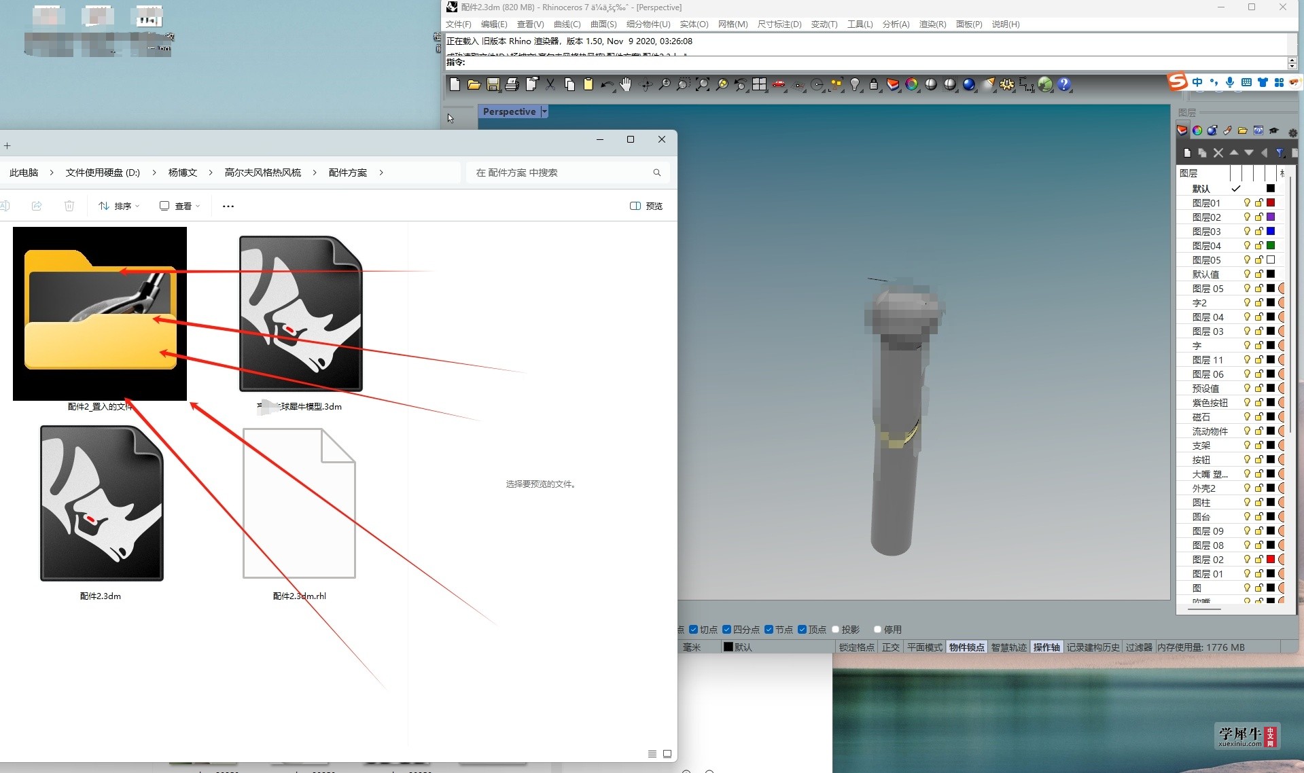Click 预览 preview button in Explorer
The width and height of the screenshot is (1304, 773).
pyautogui.click(x=646, y=206)
